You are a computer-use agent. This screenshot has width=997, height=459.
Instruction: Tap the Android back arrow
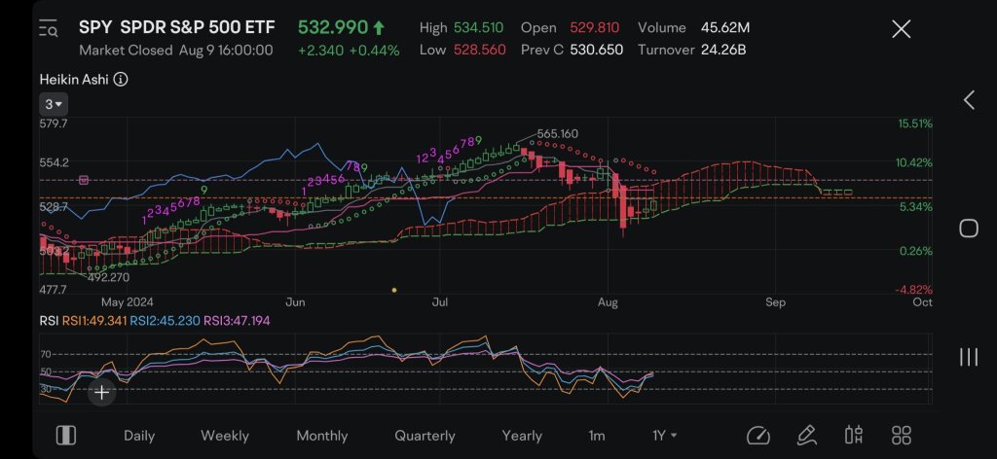[969, 99]
